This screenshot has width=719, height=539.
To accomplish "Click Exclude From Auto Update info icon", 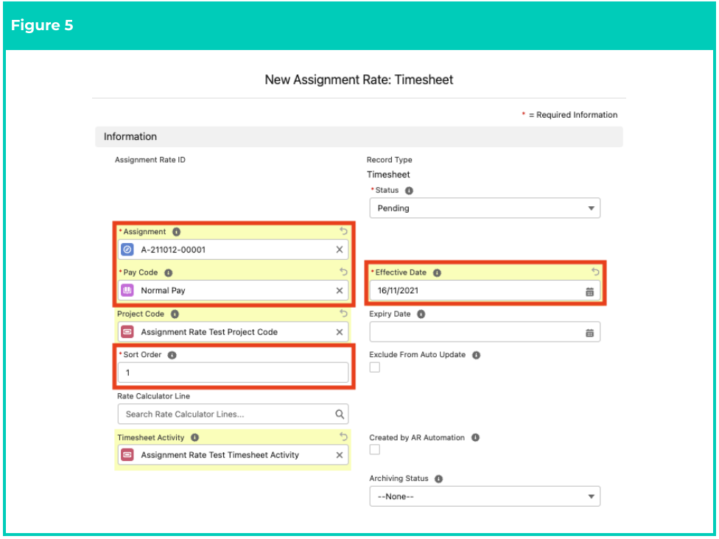I will click(x=477, y=355).
